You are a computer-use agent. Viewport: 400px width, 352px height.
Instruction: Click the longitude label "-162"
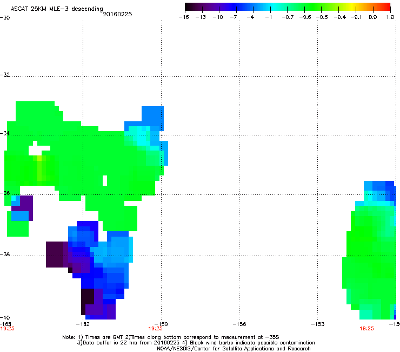(83, 324)
